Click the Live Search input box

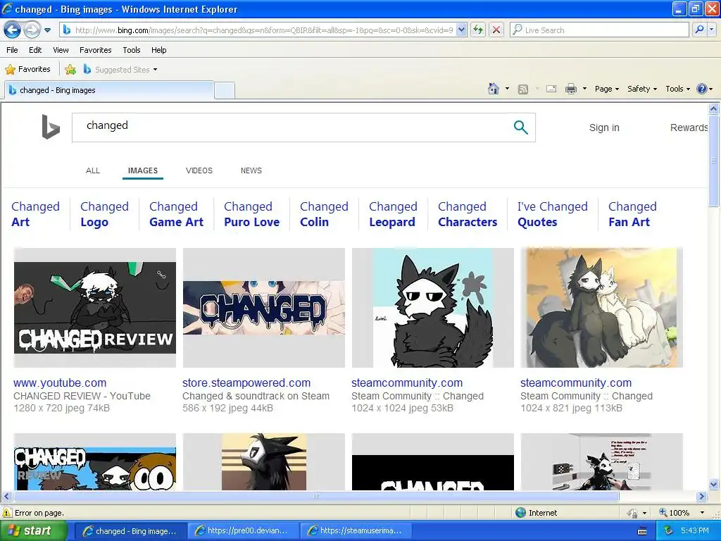coord(599,30)
